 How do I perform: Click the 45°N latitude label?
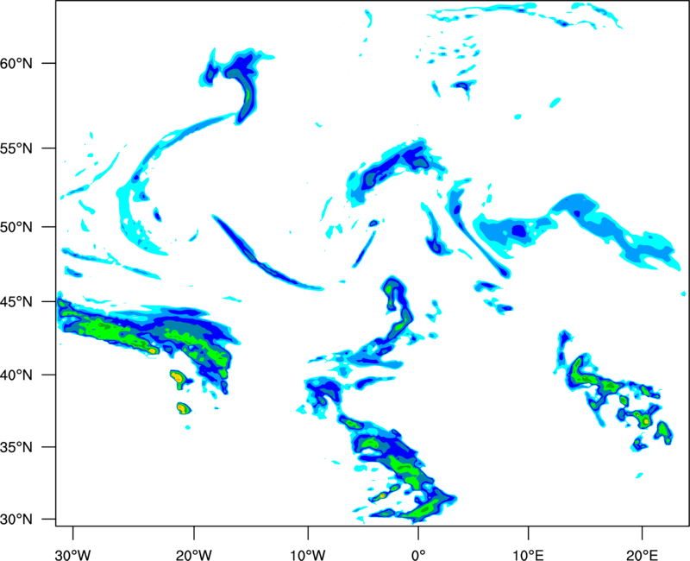coord(16,302)
